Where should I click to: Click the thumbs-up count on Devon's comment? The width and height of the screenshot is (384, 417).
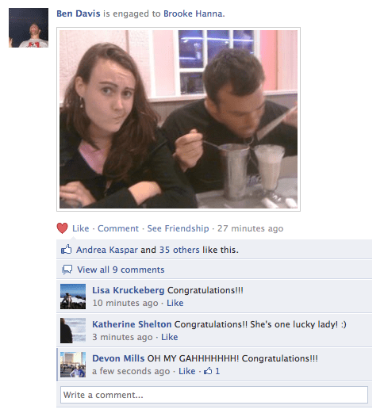point(212,371)
